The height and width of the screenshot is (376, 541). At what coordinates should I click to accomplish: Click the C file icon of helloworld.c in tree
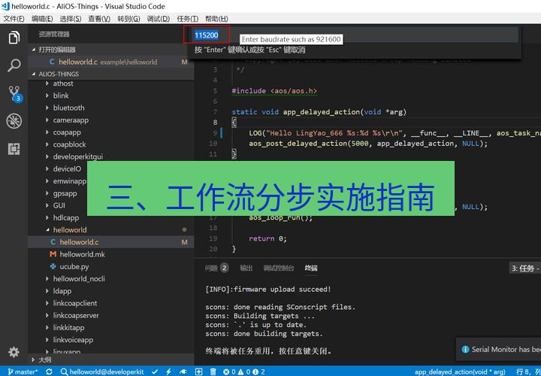(x=53, y=242)
